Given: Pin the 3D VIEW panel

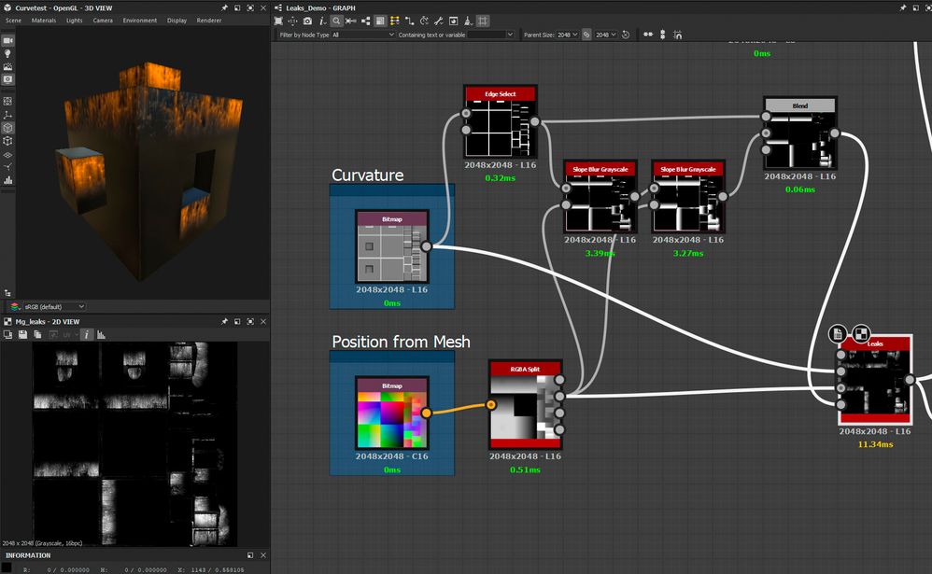Looking at the screenshot, I should pos(225,7).
